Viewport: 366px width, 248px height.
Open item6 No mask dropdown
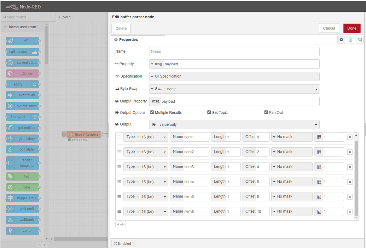(x=291, y=212)
